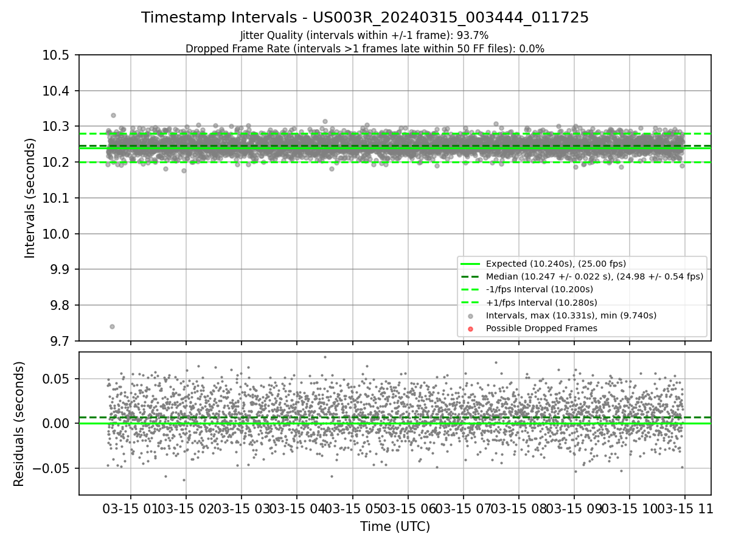Click the x-axis tick label '03-15 01'
730x548 pixels.
(130, 508)
